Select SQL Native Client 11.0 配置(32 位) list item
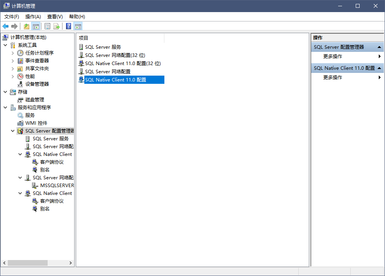Viewport: 385px width, 276px height. pyautogui.click(x=123, y=64)
